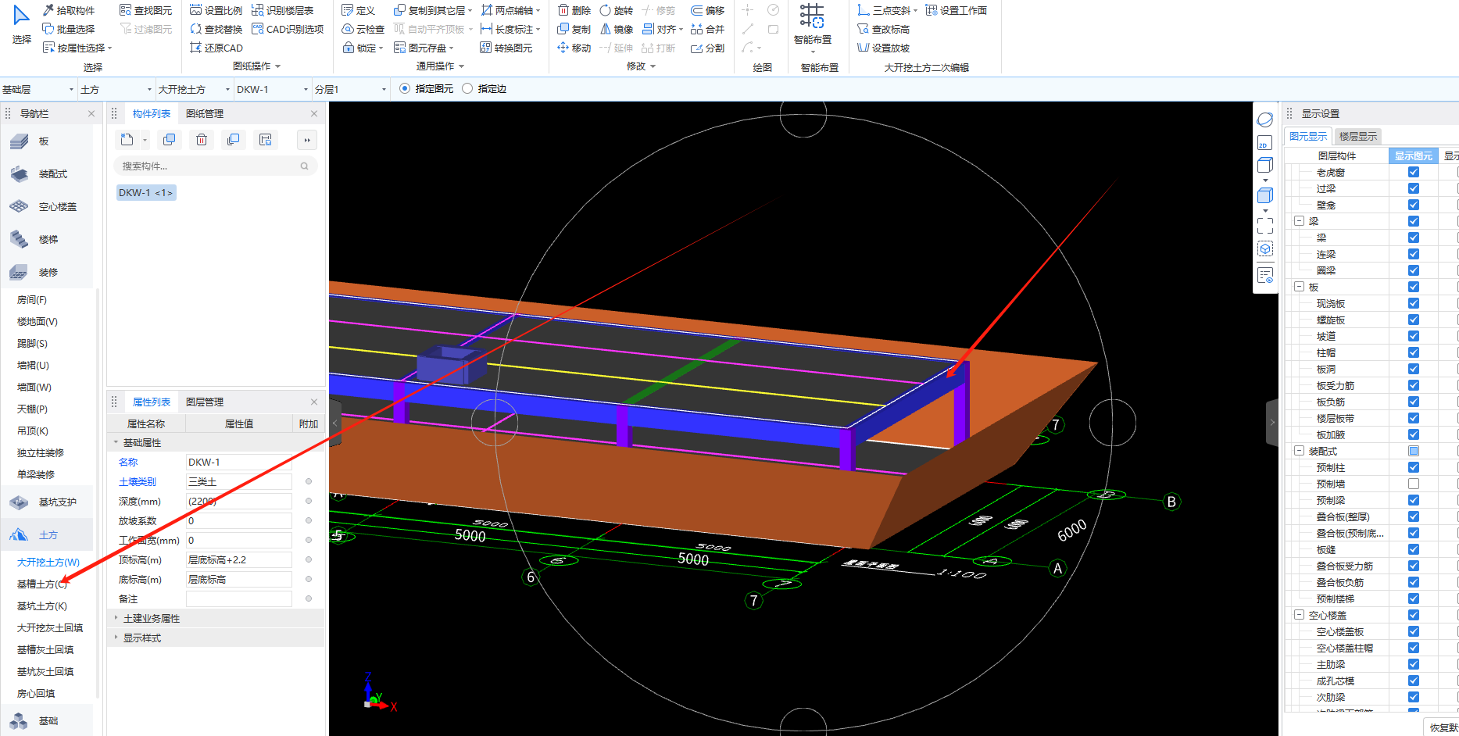Click the 偏移 tool

[707, 10]
